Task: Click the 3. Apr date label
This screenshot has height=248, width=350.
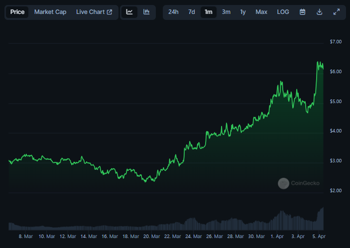Action: [298, 237]
